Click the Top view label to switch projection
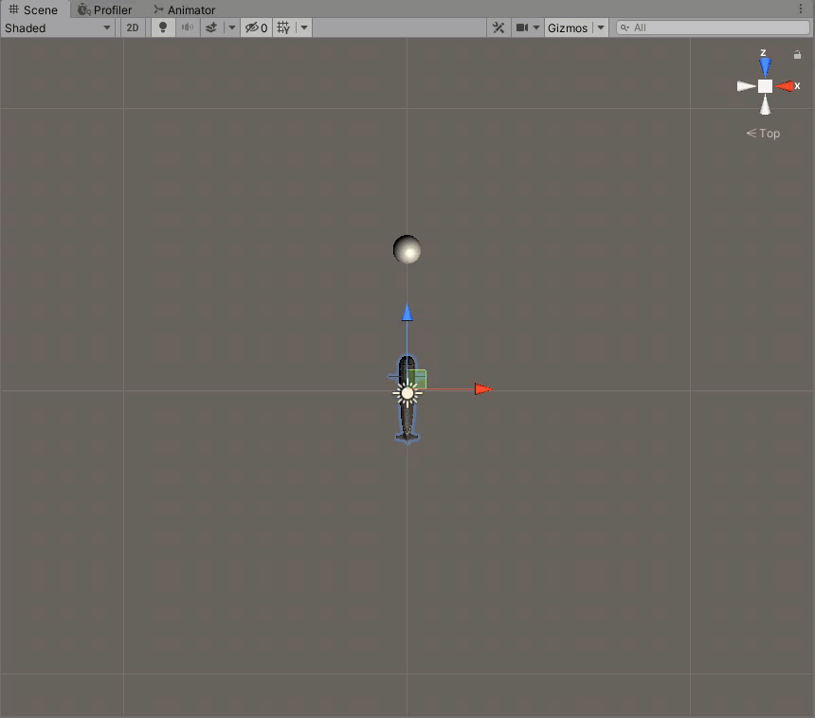This screenshot has width=815, height=718. click(764, 134)
